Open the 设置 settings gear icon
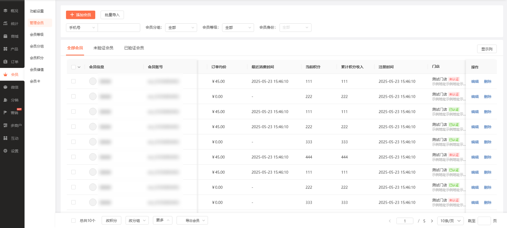This screenshot has height=228, width=507. tap(5, 151)
